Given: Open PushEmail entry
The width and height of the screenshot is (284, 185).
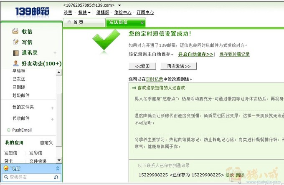Looking at the screenshot, I should (x=22, y=130).
